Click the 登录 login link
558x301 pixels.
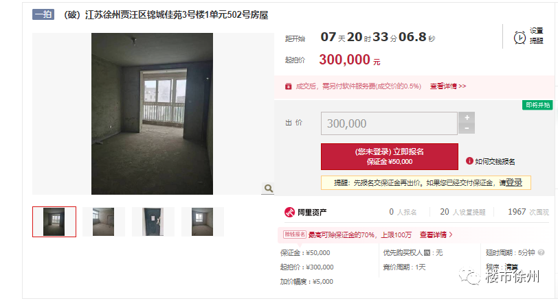(514, 183)
